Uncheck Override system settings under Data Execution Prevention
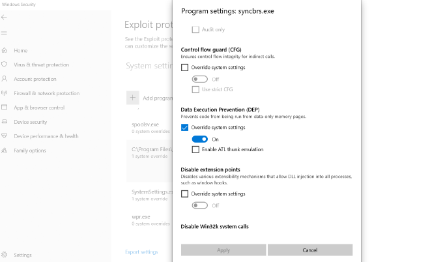The height and width of the screenshot is (262, 430). coord(185,127)
